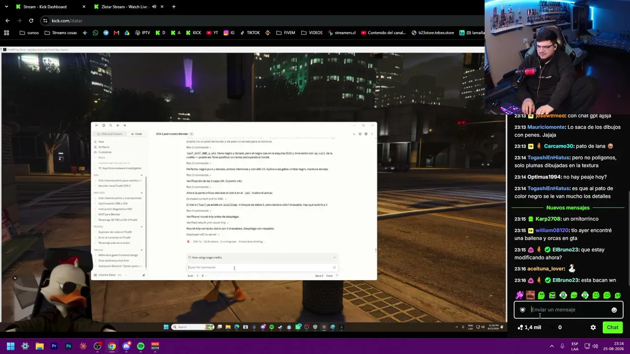Image resolution: width=630 pixels, height=354 pixels.
Task: Open Customize in the assistant sidebar
Action: click(104, 152)
